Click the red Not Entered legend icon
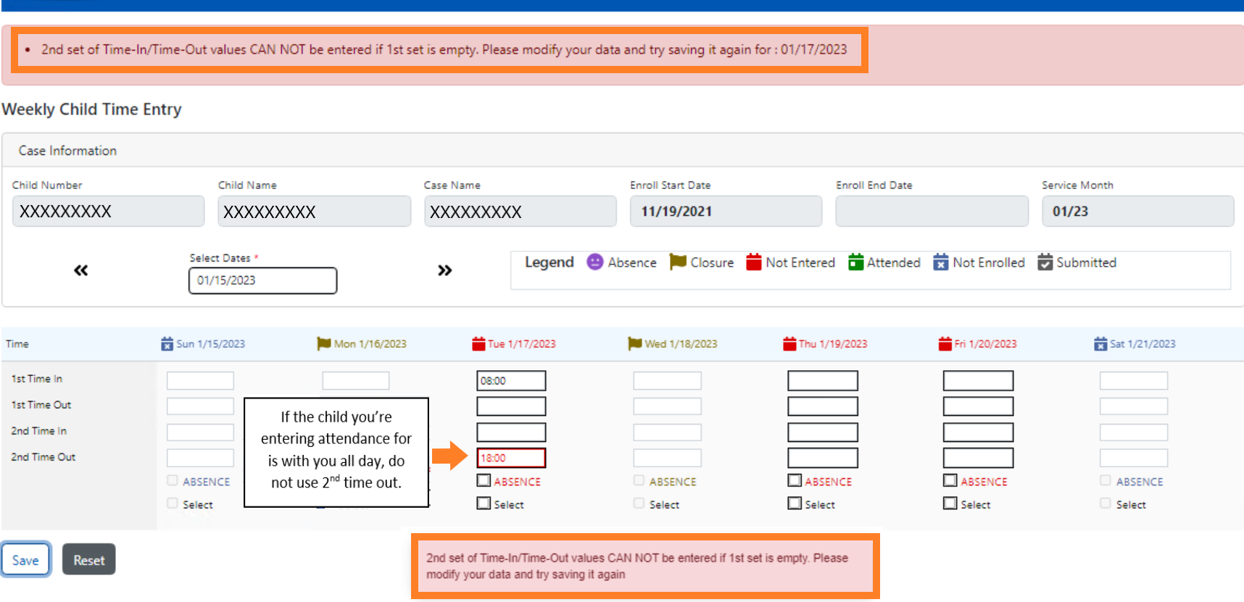1244x602 pixels. (754, 262)
